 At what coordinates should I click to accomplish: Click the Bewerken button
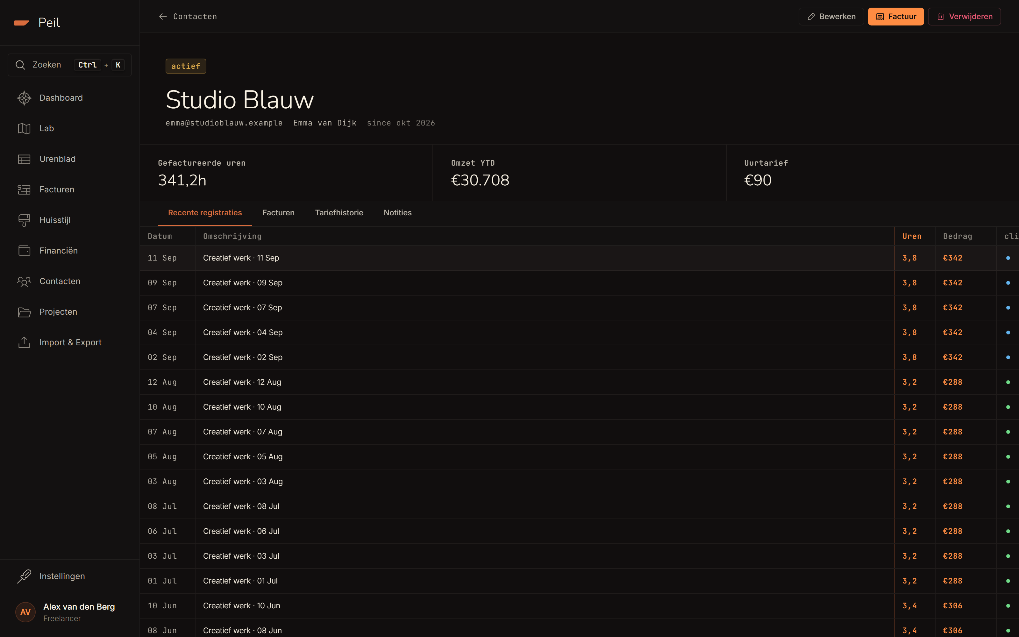tap(831, 17)
